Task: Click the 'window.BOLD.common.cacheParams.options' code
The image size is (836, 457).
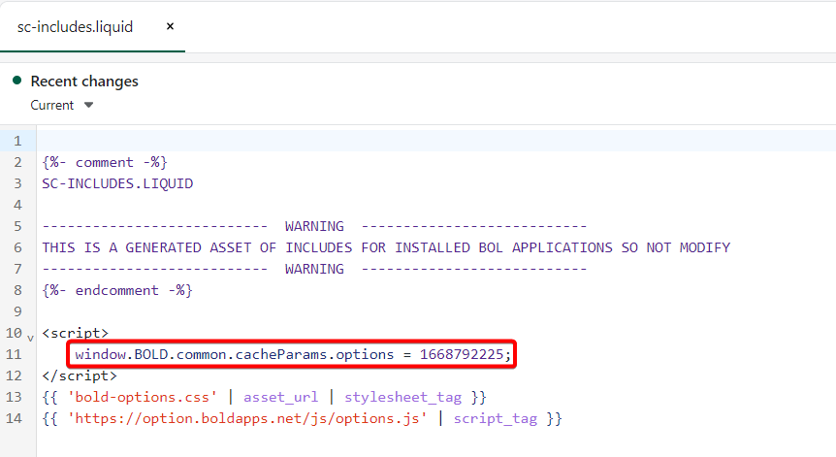Action: pos(235,354)
